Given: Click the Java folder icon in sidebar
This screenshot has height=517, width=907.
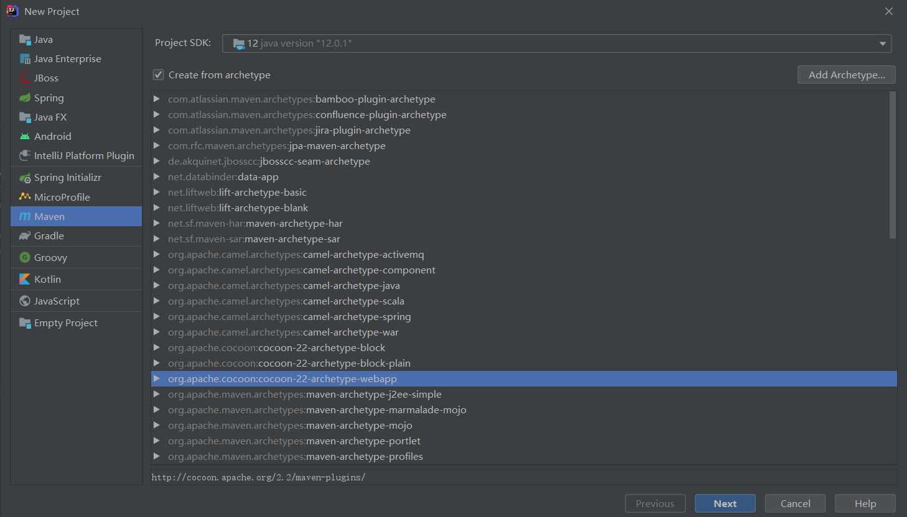Looking at the screenshot, I should click(25, 40).
